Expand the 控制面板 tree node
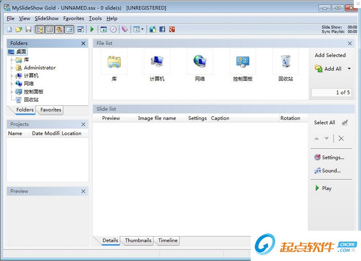361x261 pixels. coord(12,92)
